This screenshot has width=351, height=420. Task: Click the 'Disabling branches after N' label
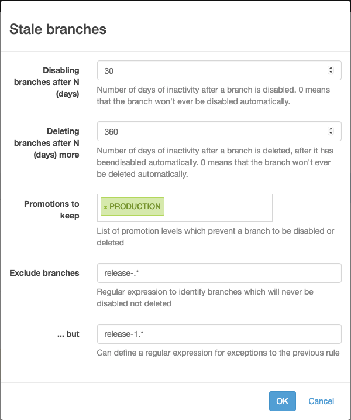pos(47,82)
